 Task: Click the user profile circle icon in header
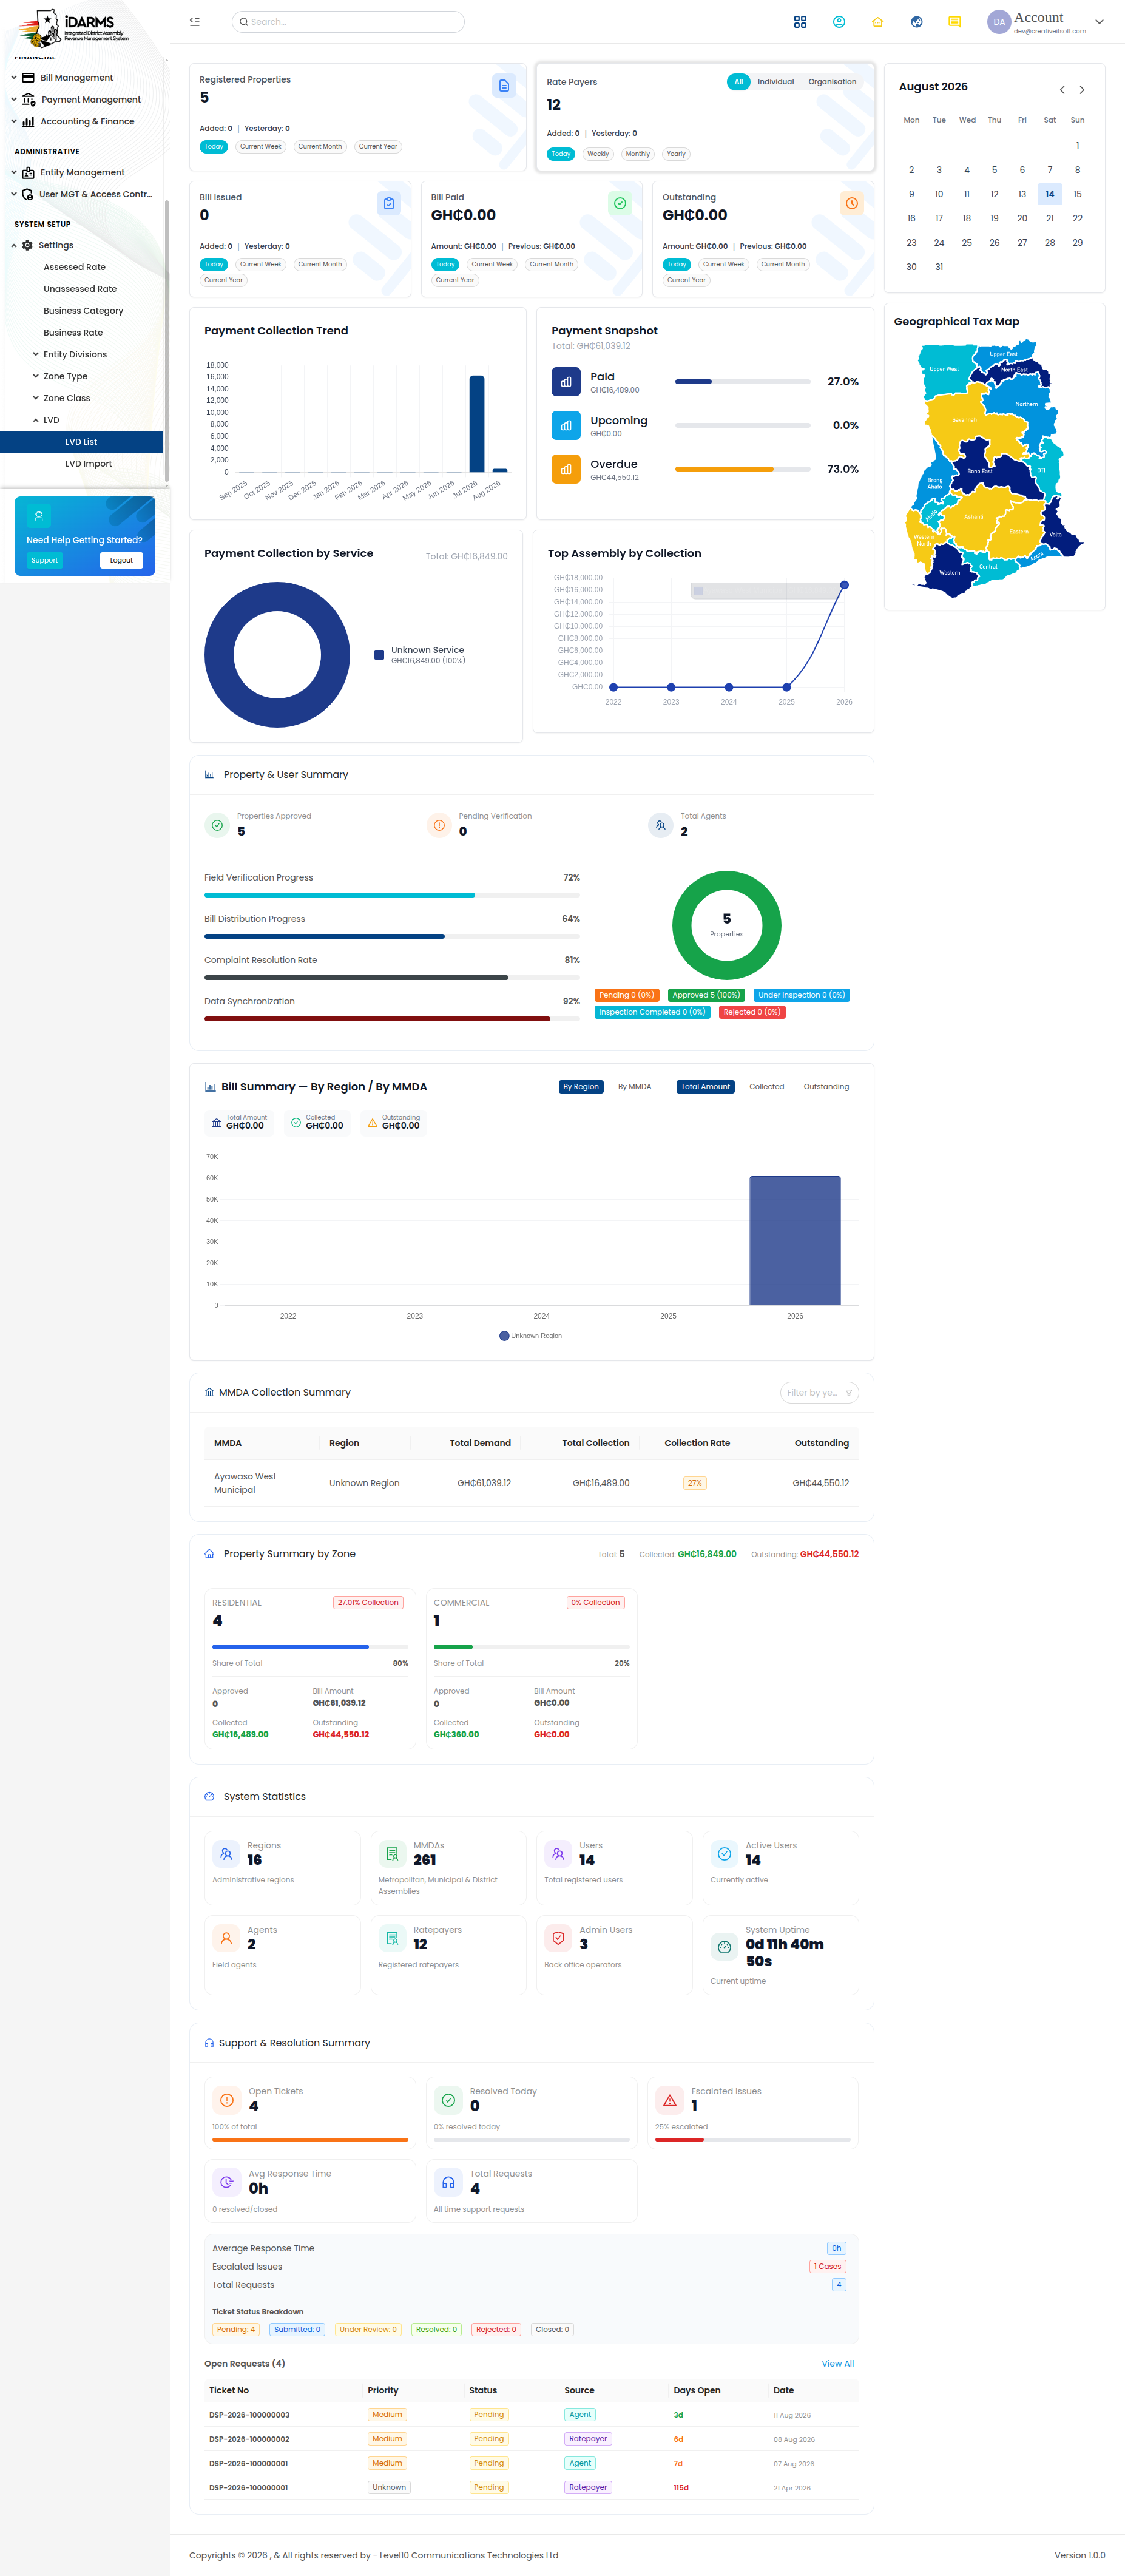click(x=839, y=22)
